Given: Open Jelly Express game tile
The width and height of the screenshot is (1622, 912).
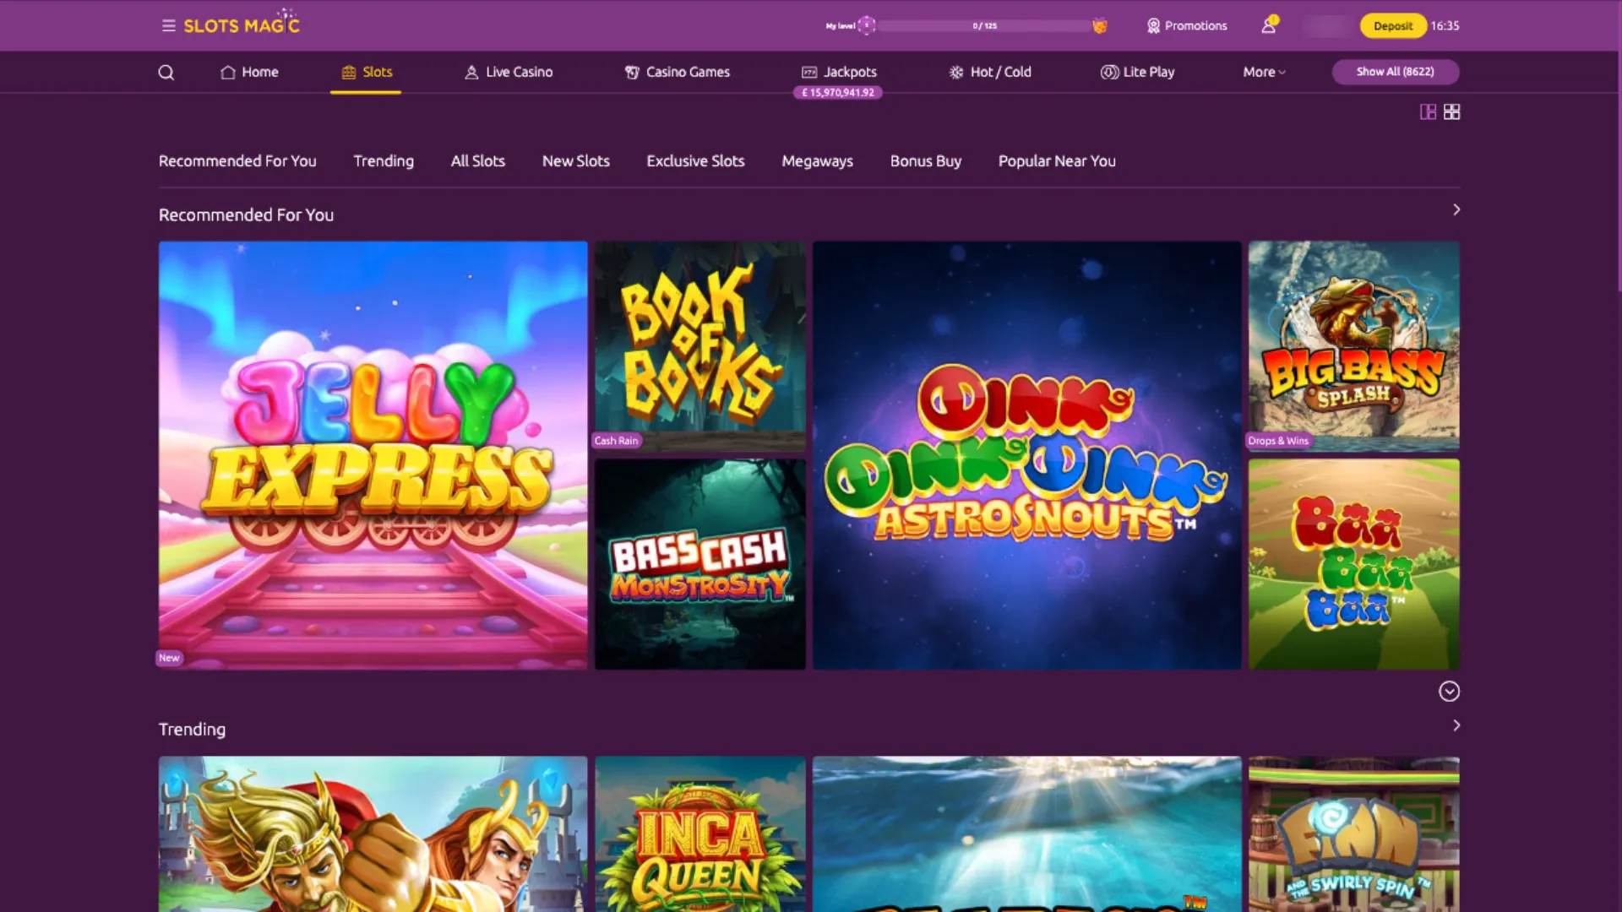Looking at the screenshot, I should [373, 455].
